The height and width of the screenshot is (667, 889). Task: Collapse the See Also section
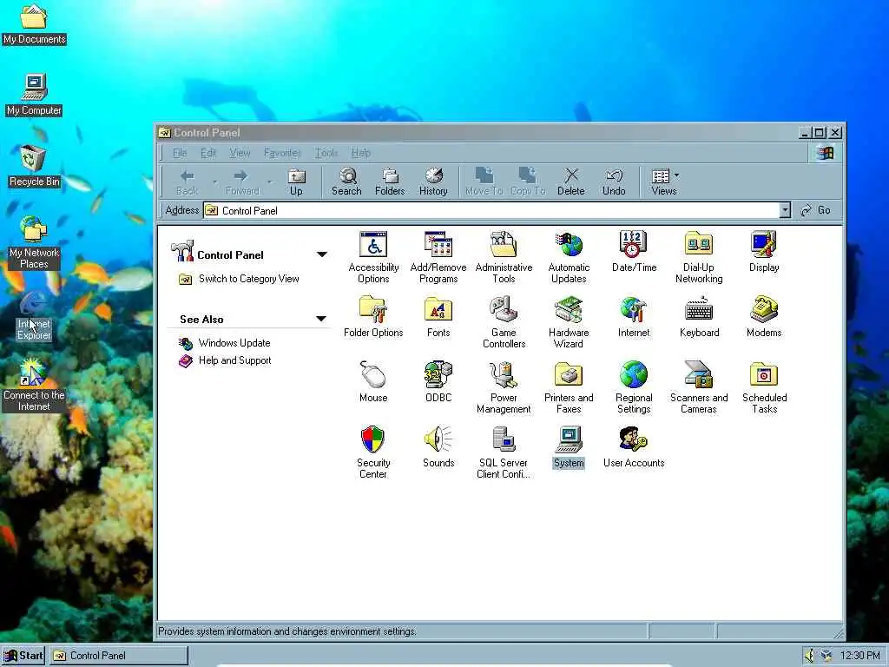(x=321, y=319)
